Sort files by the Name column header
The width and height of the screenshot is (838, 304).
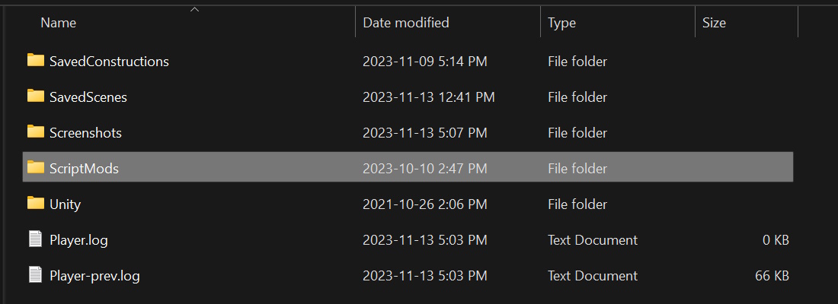(x=59, y=23)
